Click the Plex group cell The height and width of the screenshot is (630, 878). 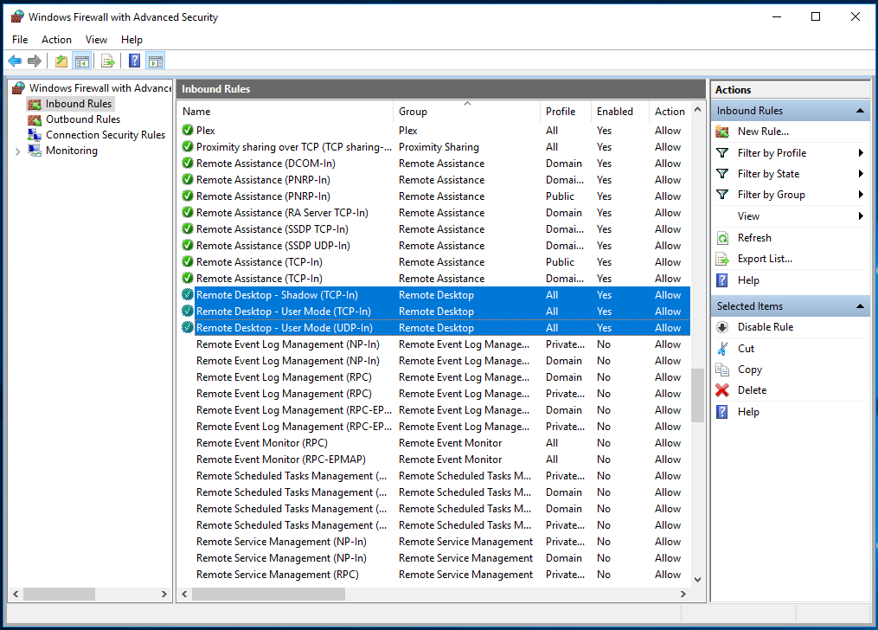408,131
